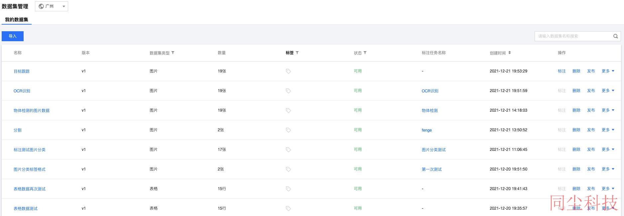Click the tag icon for 表格数据再次测试 row
Viewport: 624px width, 216px height.
(288, 189)
